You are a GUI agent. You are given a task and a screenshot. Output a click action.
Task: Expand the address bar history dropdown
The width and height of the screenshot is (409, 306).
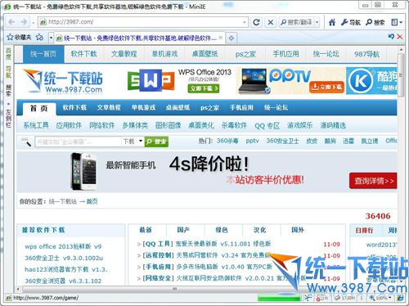245,22
